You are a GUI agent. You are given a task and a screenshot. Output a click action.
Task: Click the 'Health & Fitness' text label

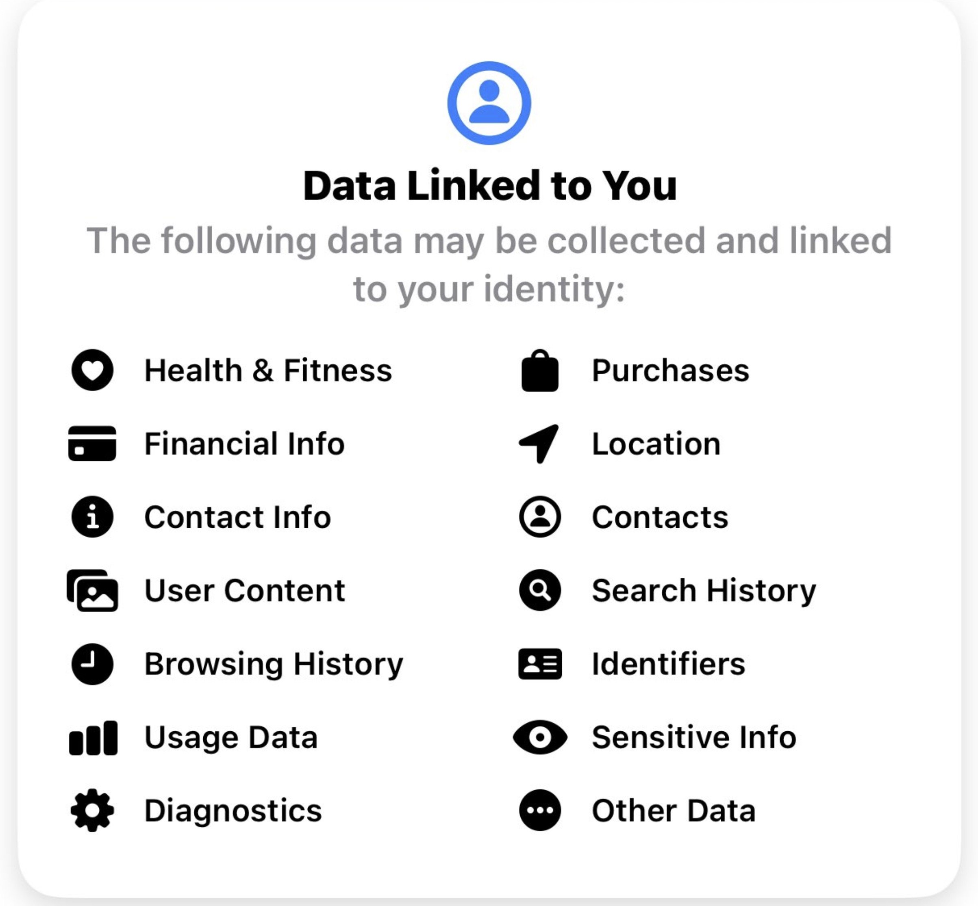268,370
